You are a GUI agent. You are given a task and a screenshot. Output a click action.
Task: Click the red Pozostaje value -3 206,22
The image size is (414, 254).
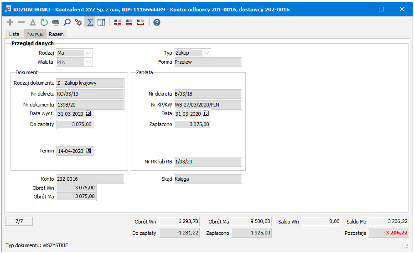[x=388, y=233]
